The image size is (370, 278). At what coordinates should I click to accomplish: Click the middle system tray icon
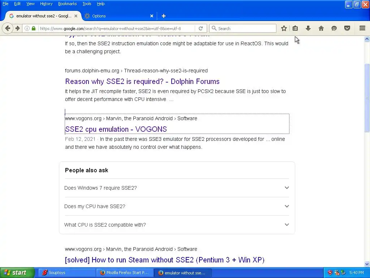click(x=336, y=273)
